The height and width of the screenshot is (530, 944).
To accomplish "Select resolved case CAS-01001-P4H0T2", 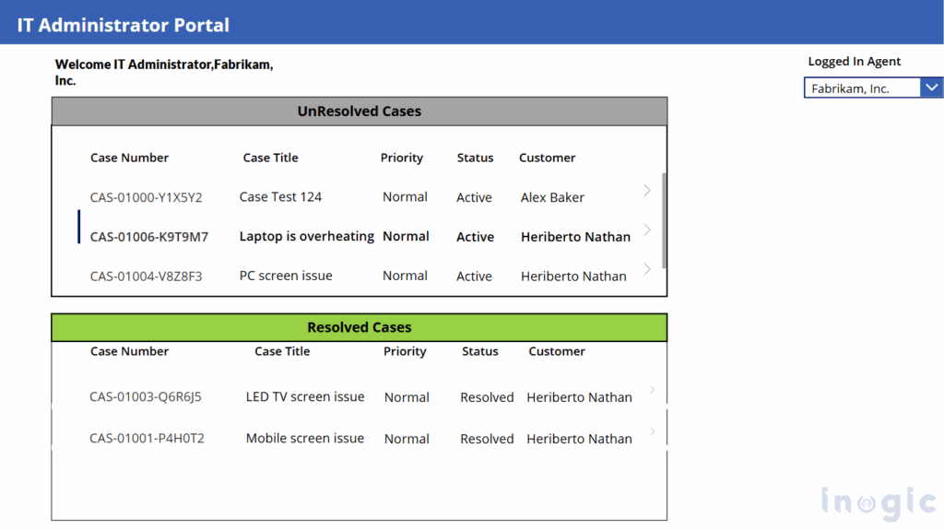I will [x=147, y=439].
